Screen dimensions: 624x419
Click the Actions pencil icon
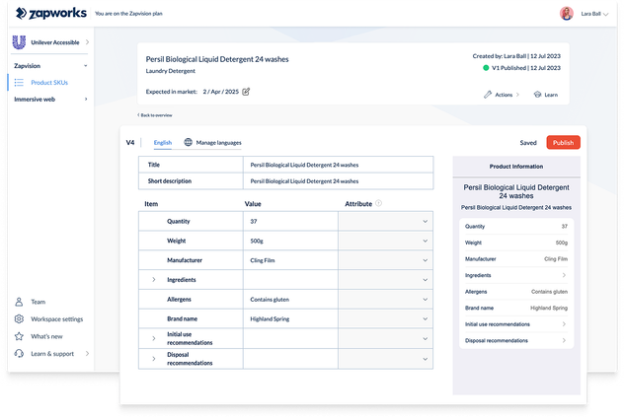point(488,95)
